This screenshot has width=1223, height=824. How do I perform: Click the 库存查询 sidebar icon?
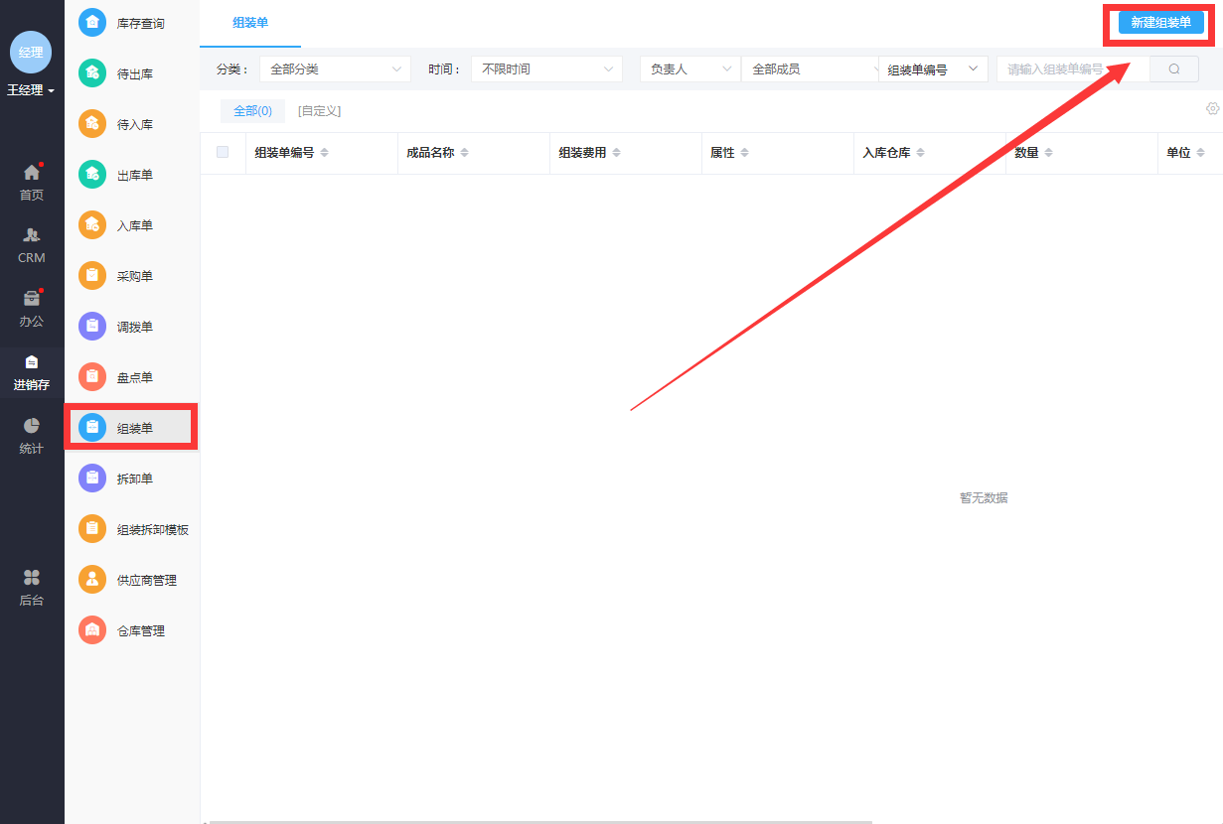point(92,22)
